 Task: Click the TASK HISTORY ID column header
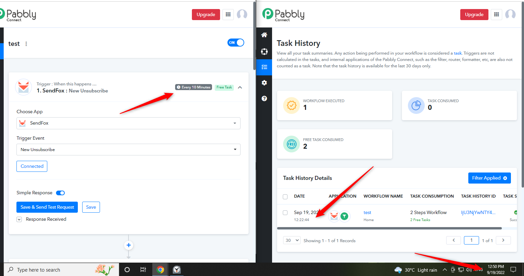tap(478, 196)
